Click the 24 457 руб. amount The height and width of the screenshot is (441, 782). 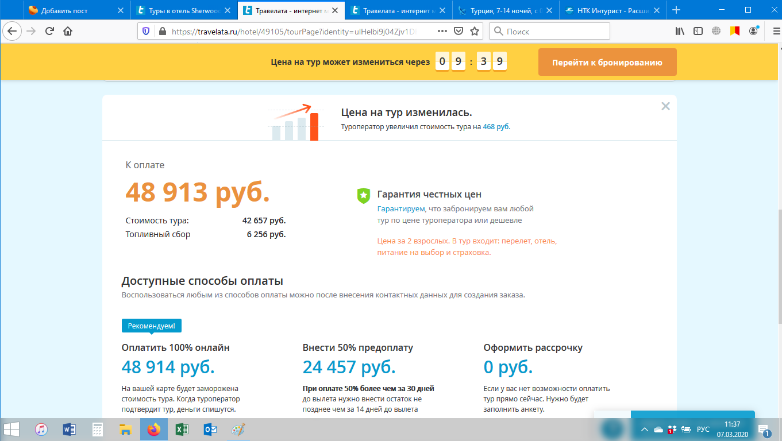pyautogui.click(x=349, y=366)
